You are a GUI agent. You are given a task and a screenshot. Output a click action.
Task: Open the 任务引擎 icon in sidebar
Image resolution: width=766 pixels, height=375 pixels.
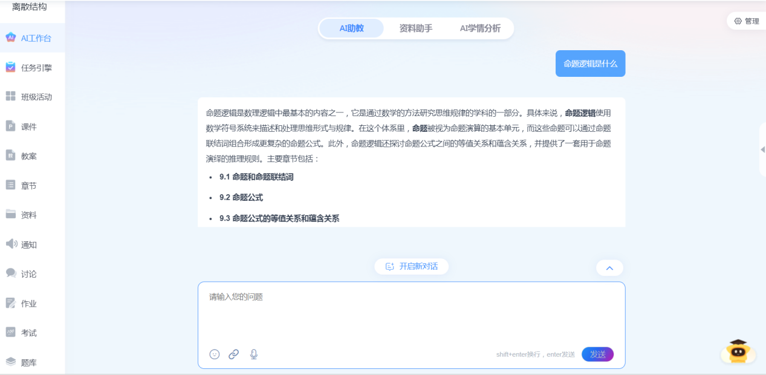click(11, 67)
